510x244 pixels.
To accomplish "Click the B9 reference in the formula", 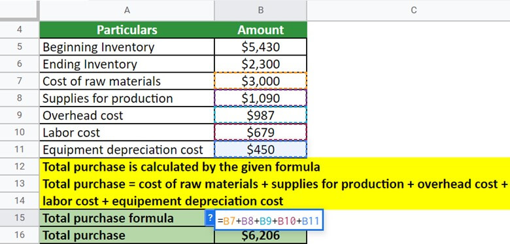I will point(265,221).
